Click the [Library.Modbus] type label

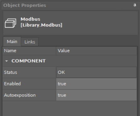[x=41, y=25]
